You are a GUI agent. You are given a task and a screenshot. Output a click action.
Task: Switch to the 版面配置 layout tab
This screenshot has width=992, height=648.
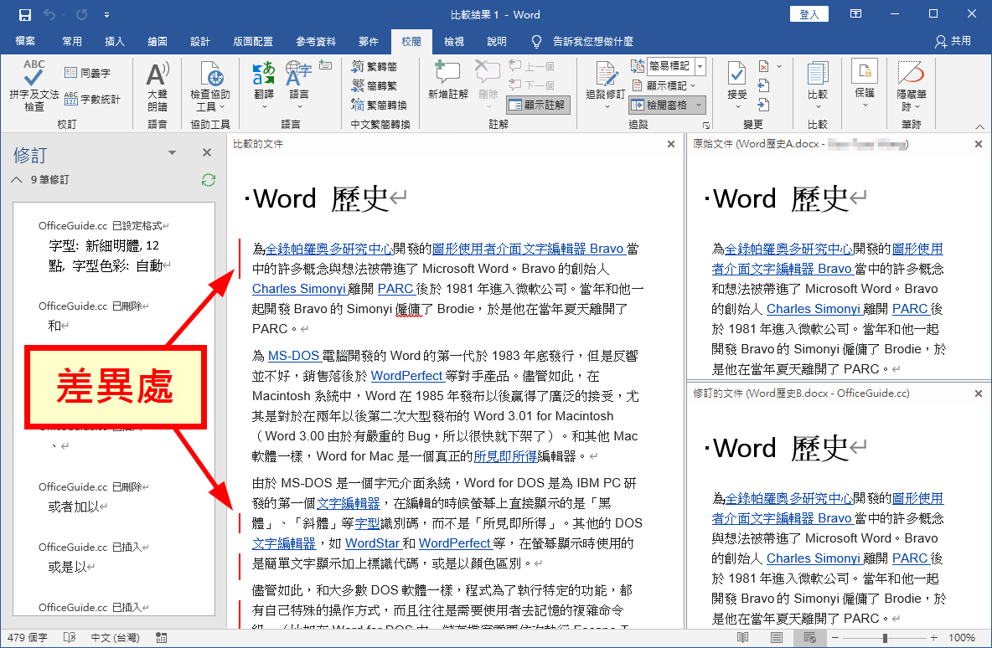point(253,41)
